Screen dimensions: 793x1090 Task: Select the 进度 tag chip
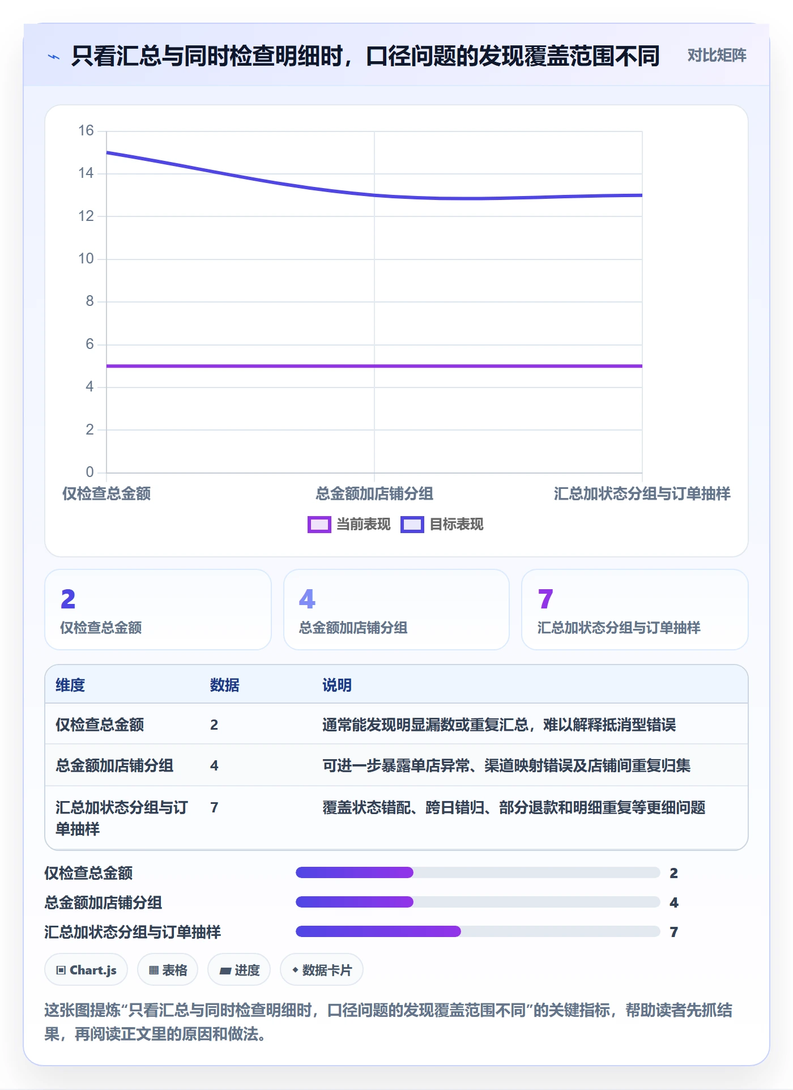[239, 970]
